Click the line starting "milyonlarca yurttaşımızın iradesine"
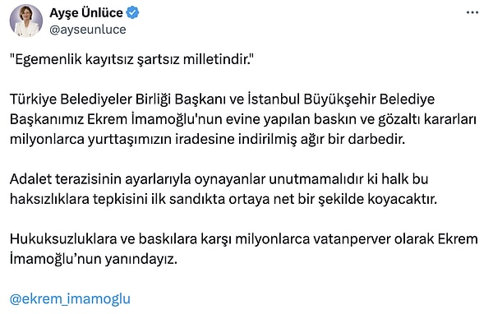 pos(207,140)
